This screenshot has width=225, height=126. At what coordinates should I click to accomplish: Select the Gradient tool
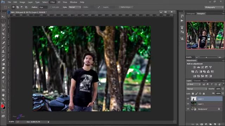[x=3, y=64]
